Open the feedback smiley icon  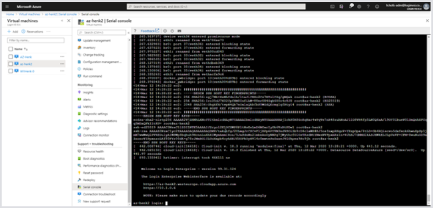pos(377,7)
